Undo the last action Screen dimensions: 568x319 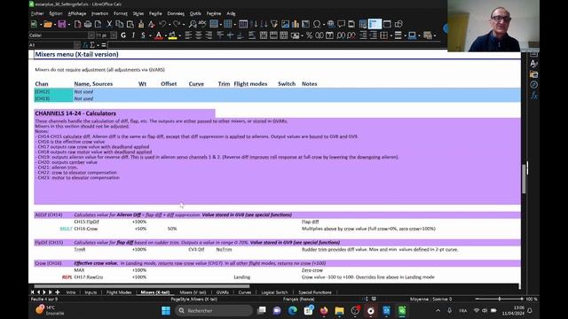coord(162,24)
